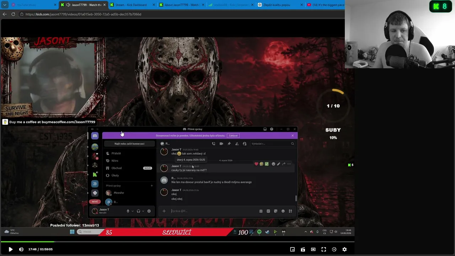
Task: Open Přátelé in Discord sidebar
Action: (129, 153)
